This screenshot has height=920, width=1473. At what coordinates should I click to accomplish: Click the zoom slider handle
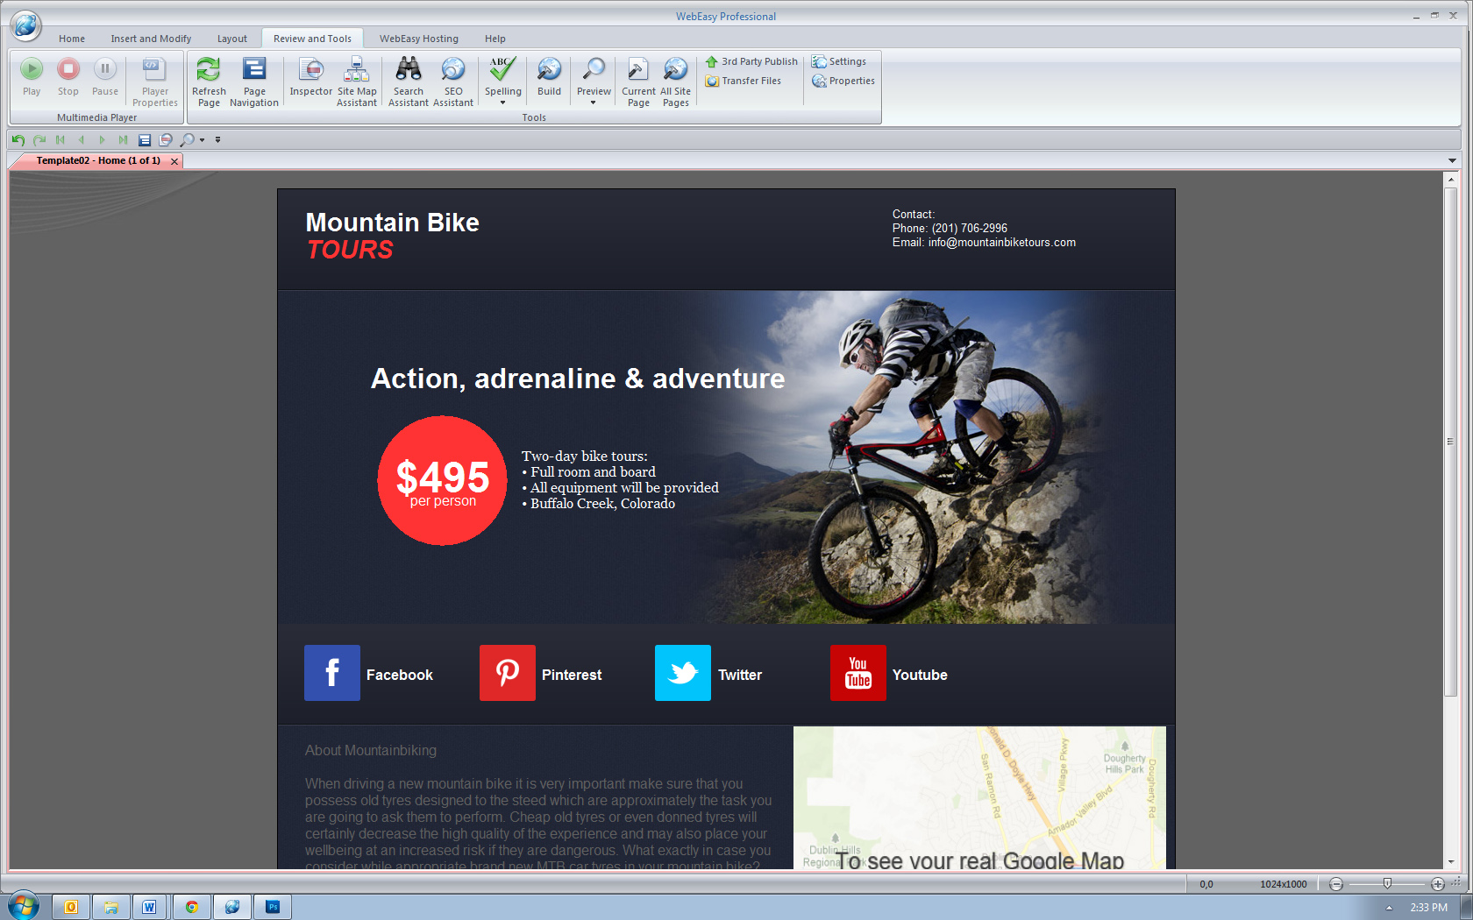tap(1387, 883)
